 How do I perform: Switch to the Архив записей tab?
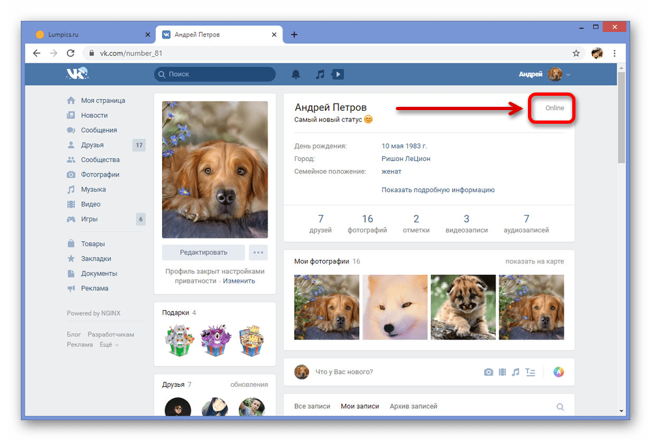413,406
